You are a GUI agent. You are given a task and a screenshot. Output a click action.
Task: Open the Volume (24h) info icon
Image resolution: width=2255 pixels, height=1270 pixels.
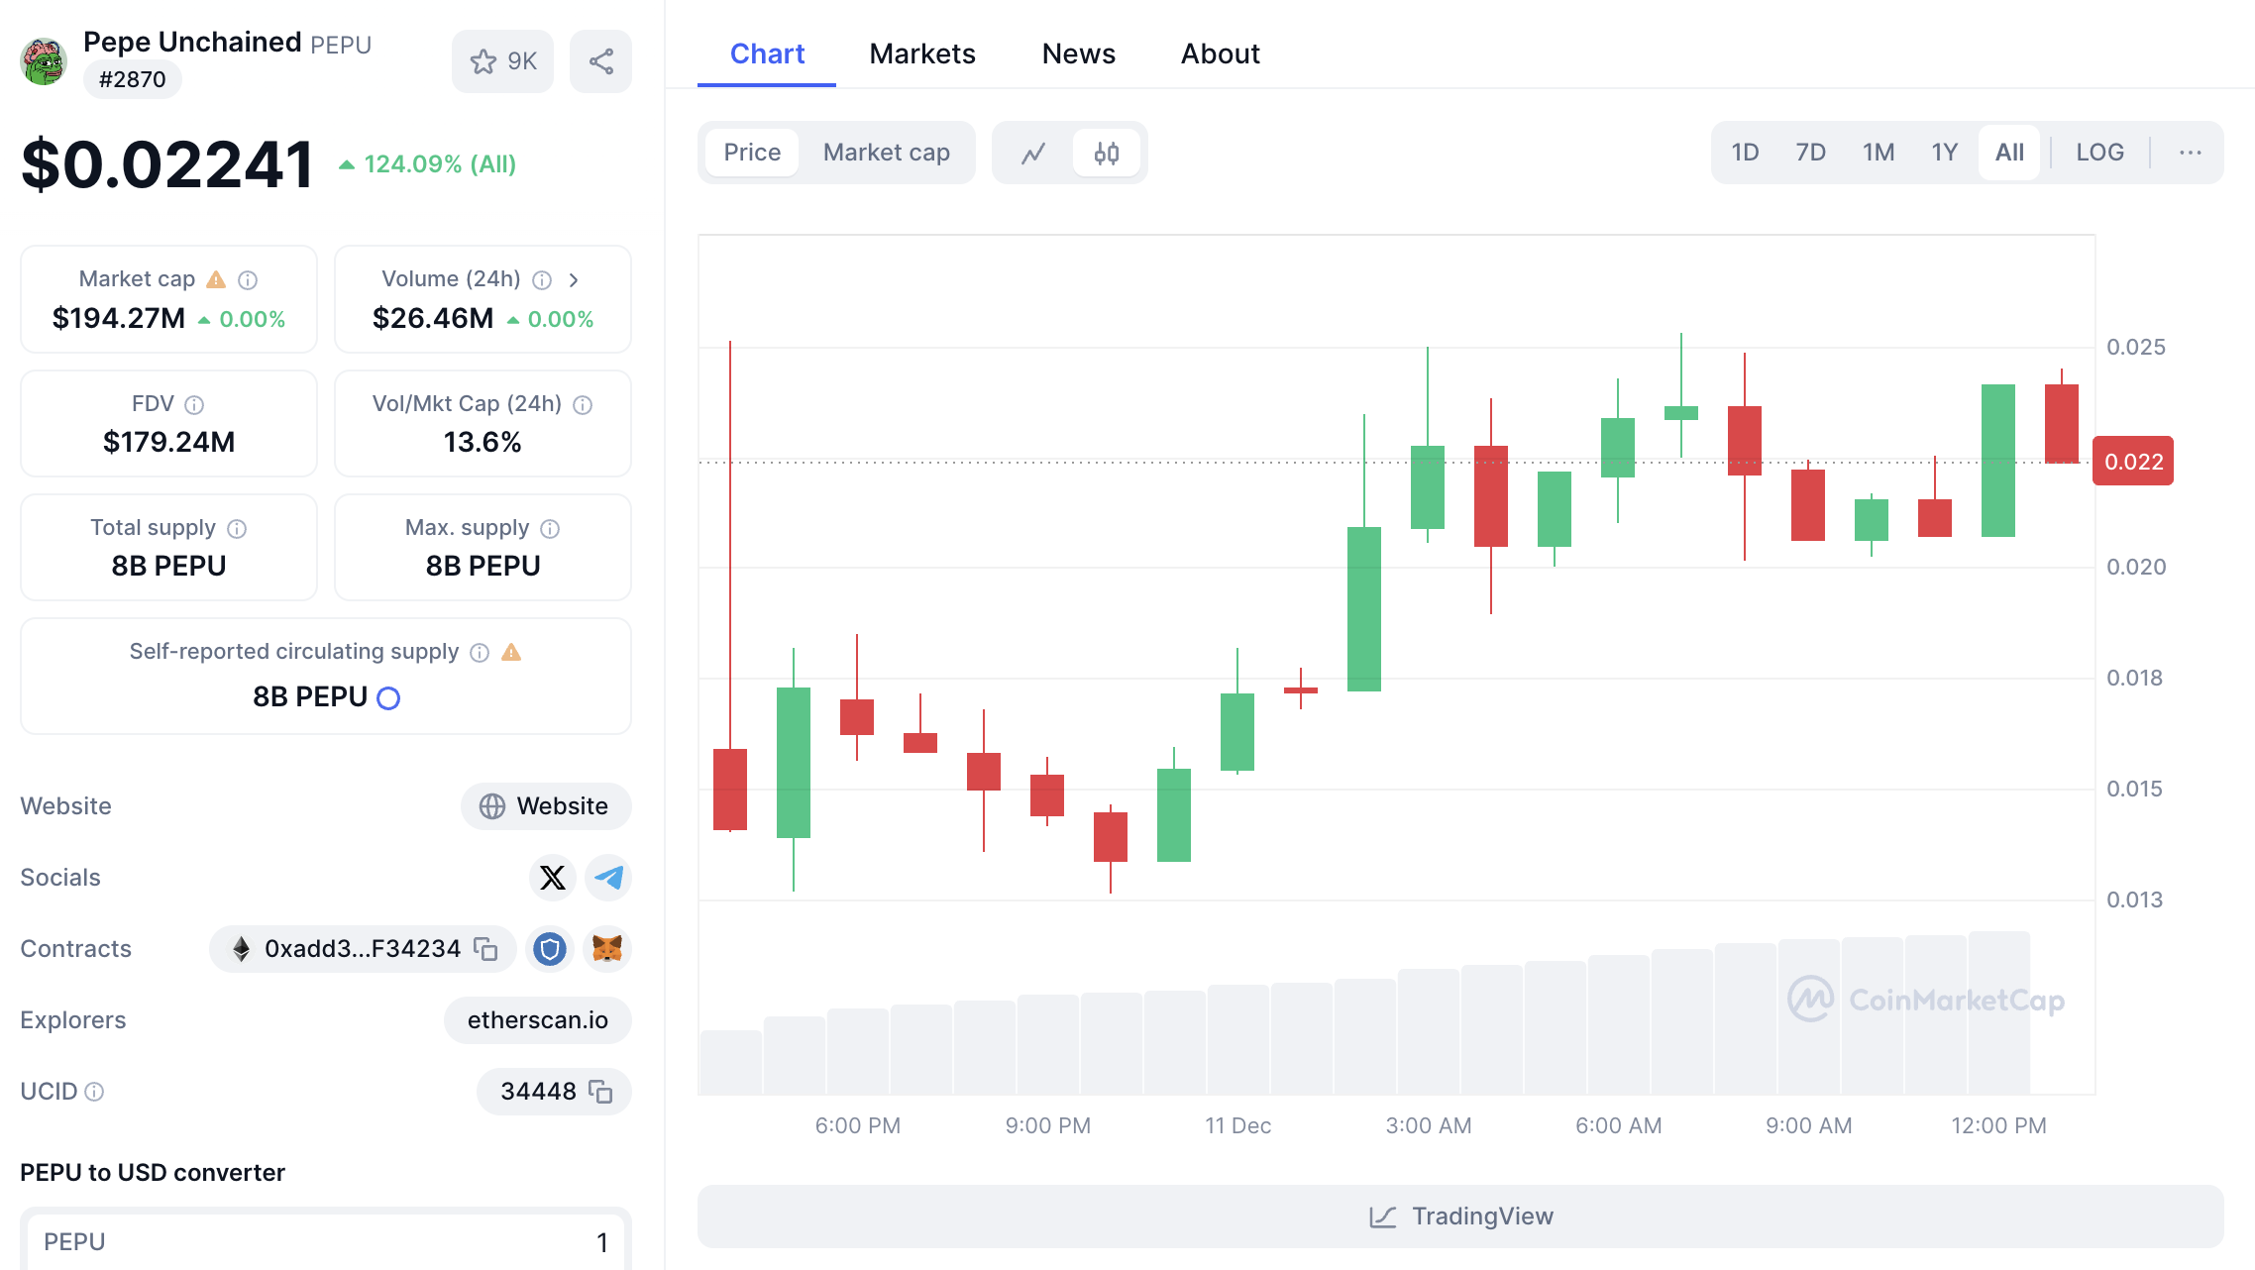542,280
